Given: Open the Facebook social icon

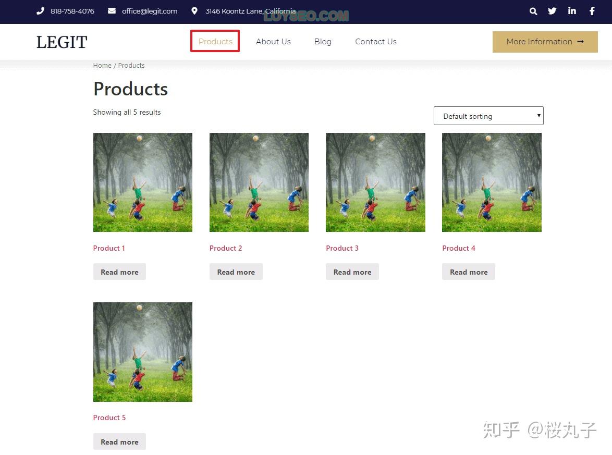Looking at the screenshot, I should (x=592, y=11).
